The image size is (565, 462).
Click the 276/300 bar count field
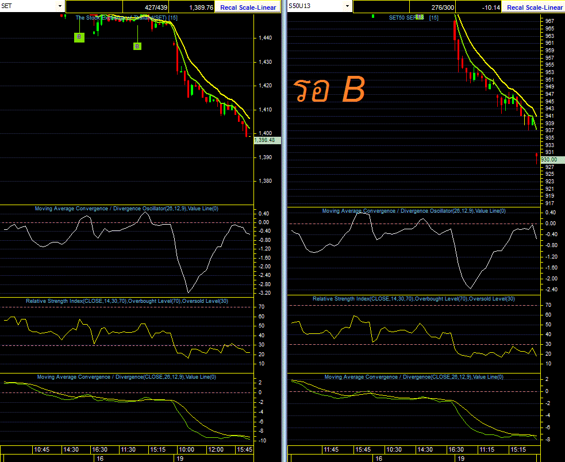coord(432,7)
